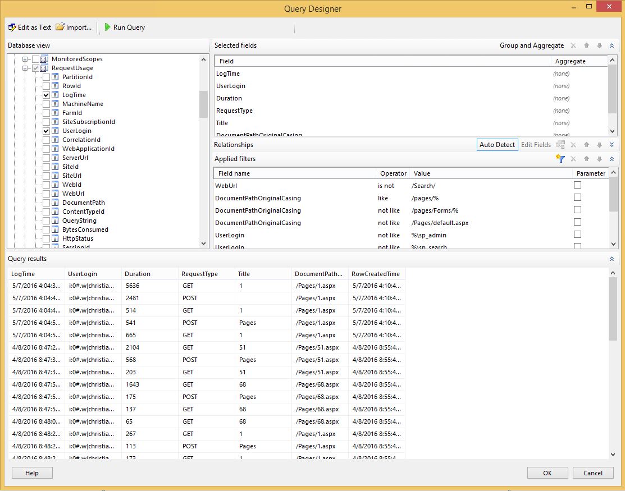This screenshot has width=625, height=491.
Task: Click the column icon beside MachineName
Action: 55,104
